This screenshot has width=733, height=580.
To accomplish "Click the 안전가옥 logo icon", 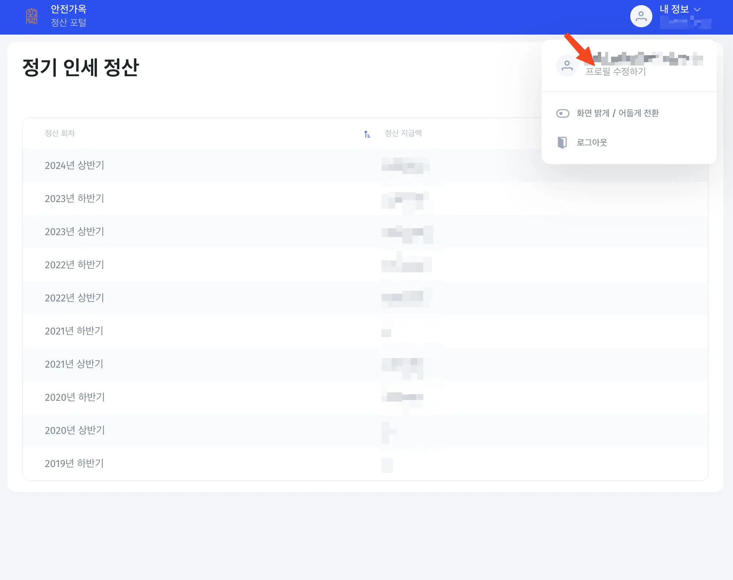I will tap(32, 17).
